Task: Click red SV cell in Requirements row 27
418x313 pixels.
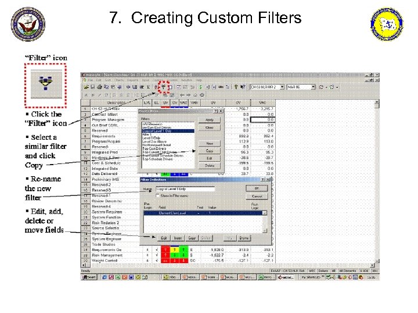Action: pos(165,250)
